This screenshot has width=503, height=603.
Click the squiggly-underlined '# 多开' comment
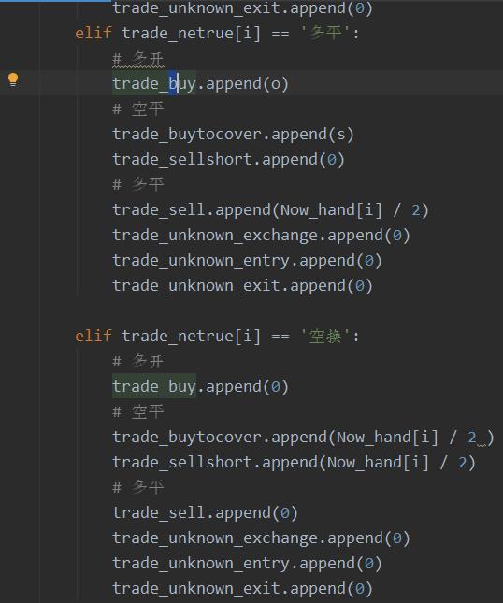click(138, 59)
